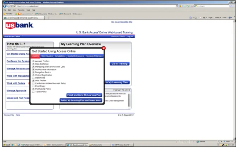Open the Help menu
Screen dimensions: 238x149
[x=33, y=10]
